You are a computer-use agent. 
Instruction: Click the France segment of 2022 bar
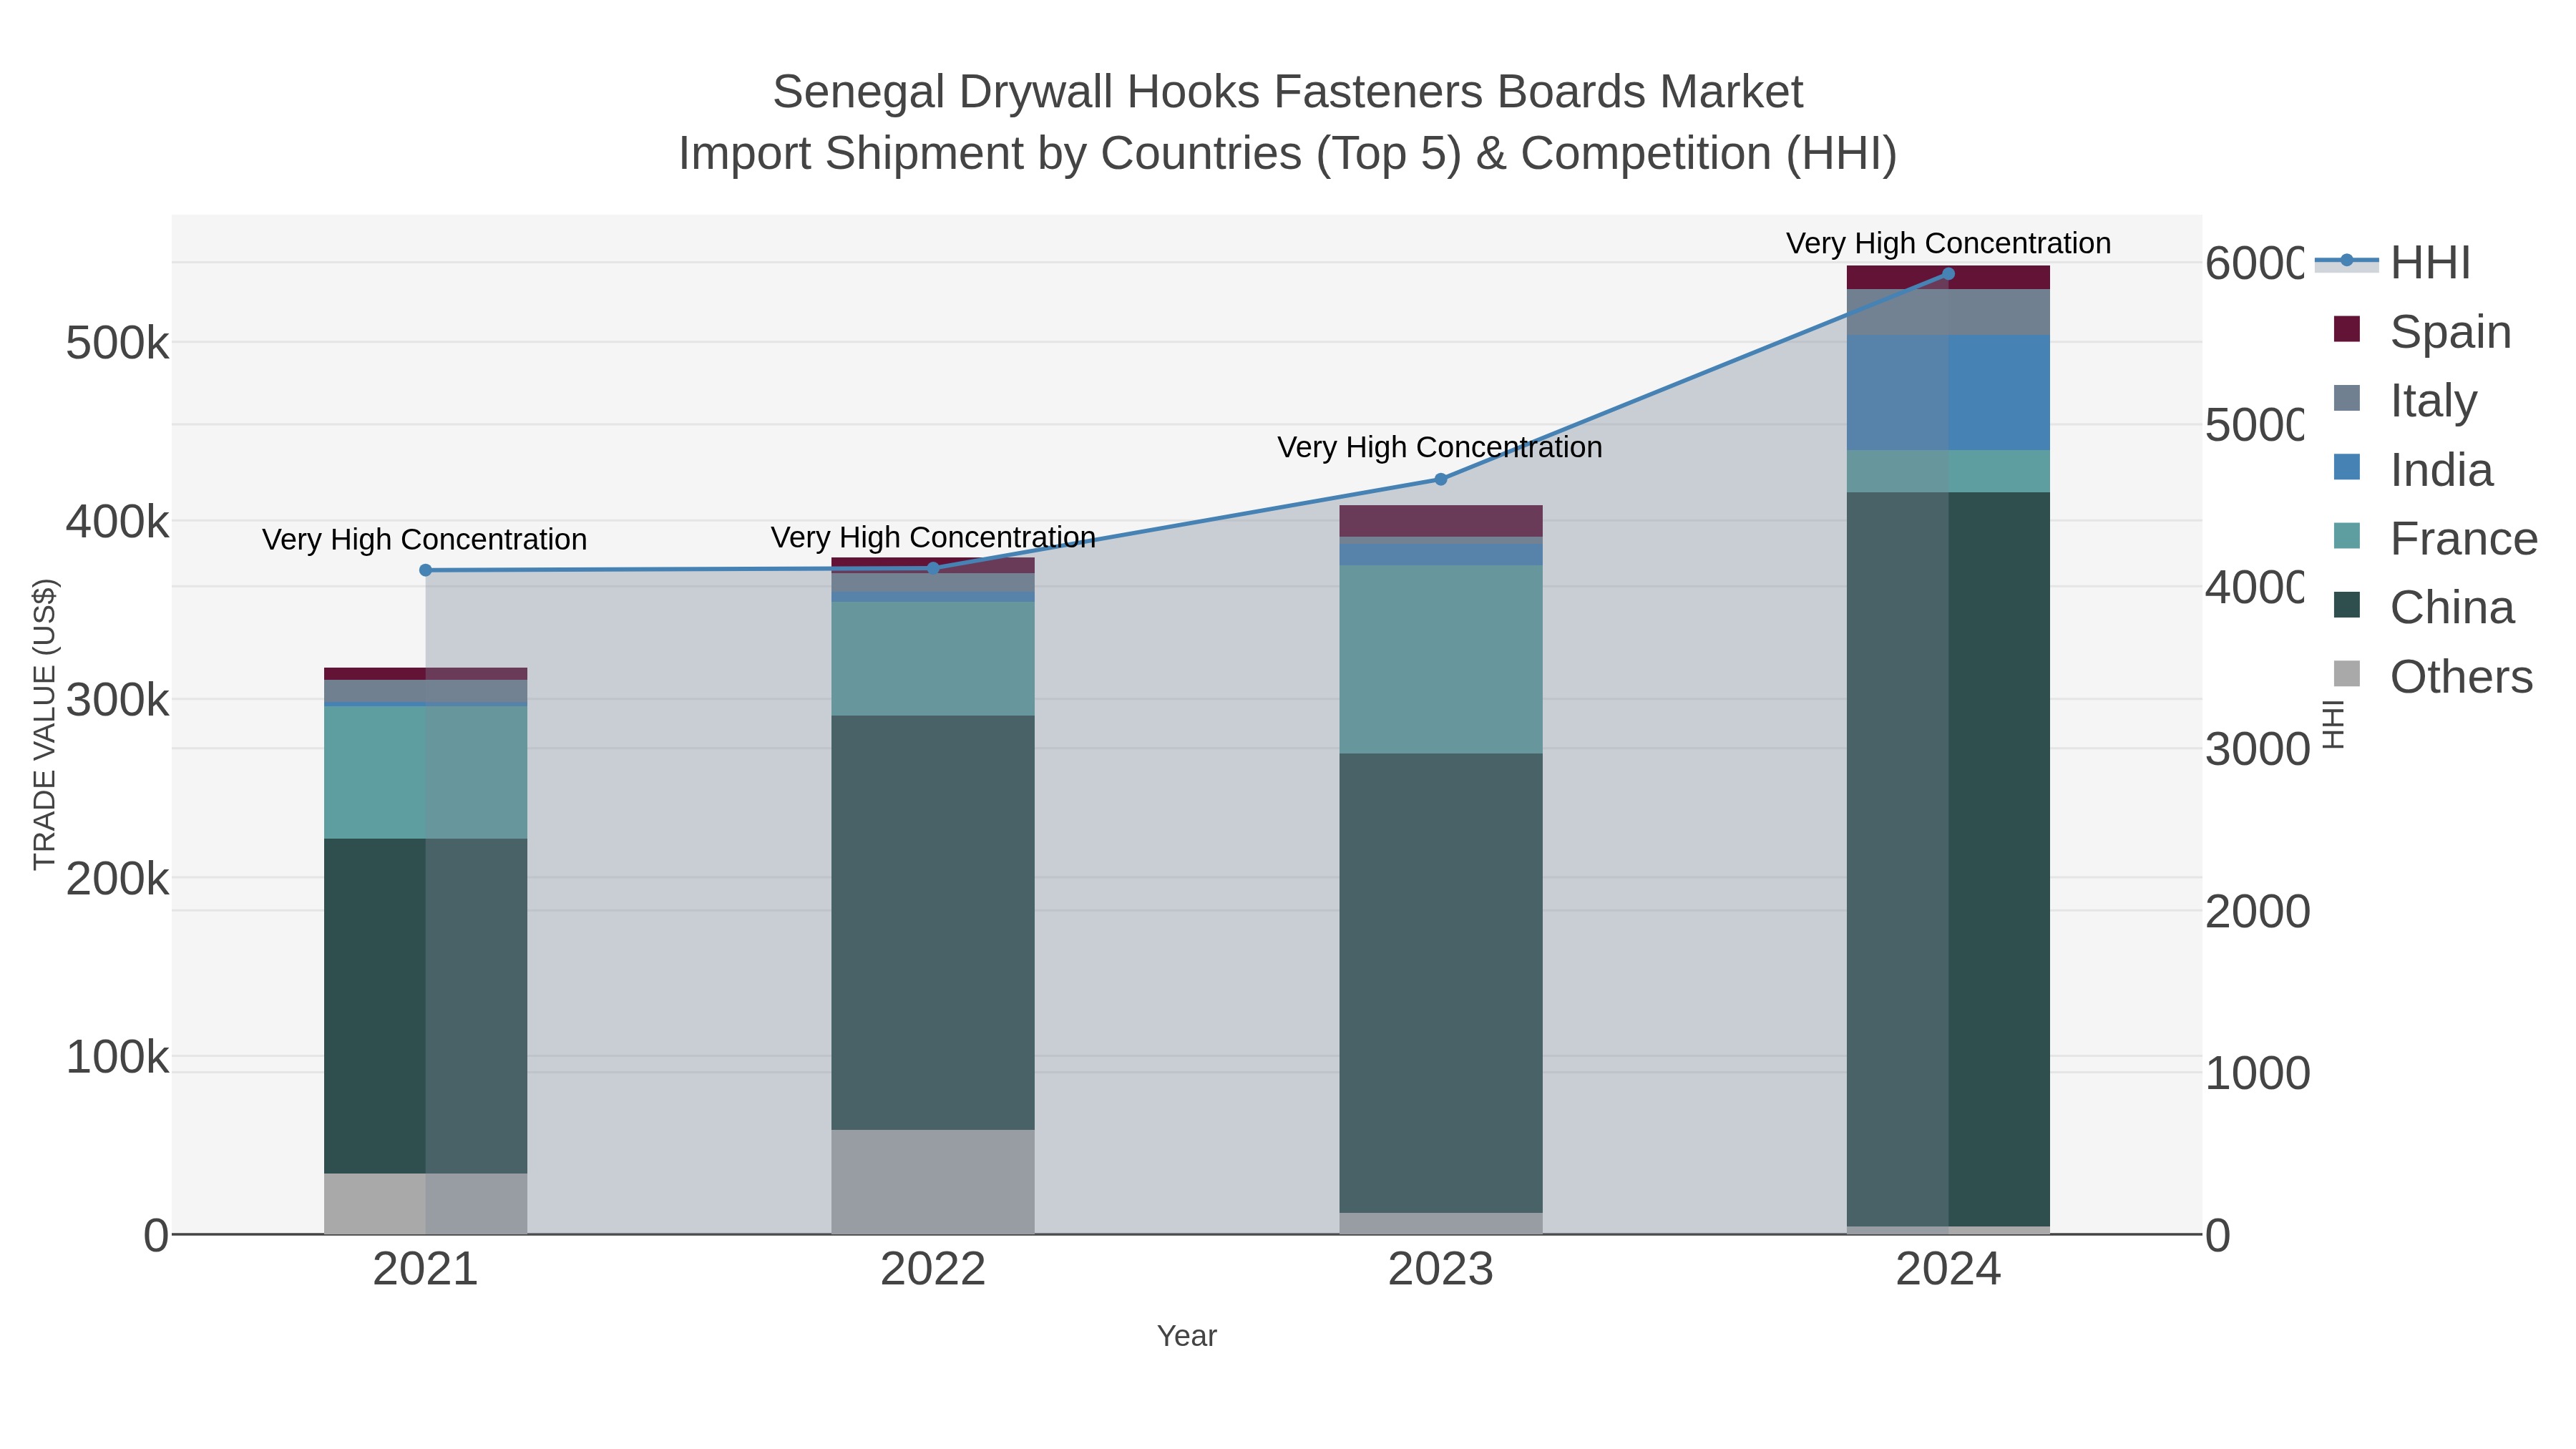tap(933, 658)
